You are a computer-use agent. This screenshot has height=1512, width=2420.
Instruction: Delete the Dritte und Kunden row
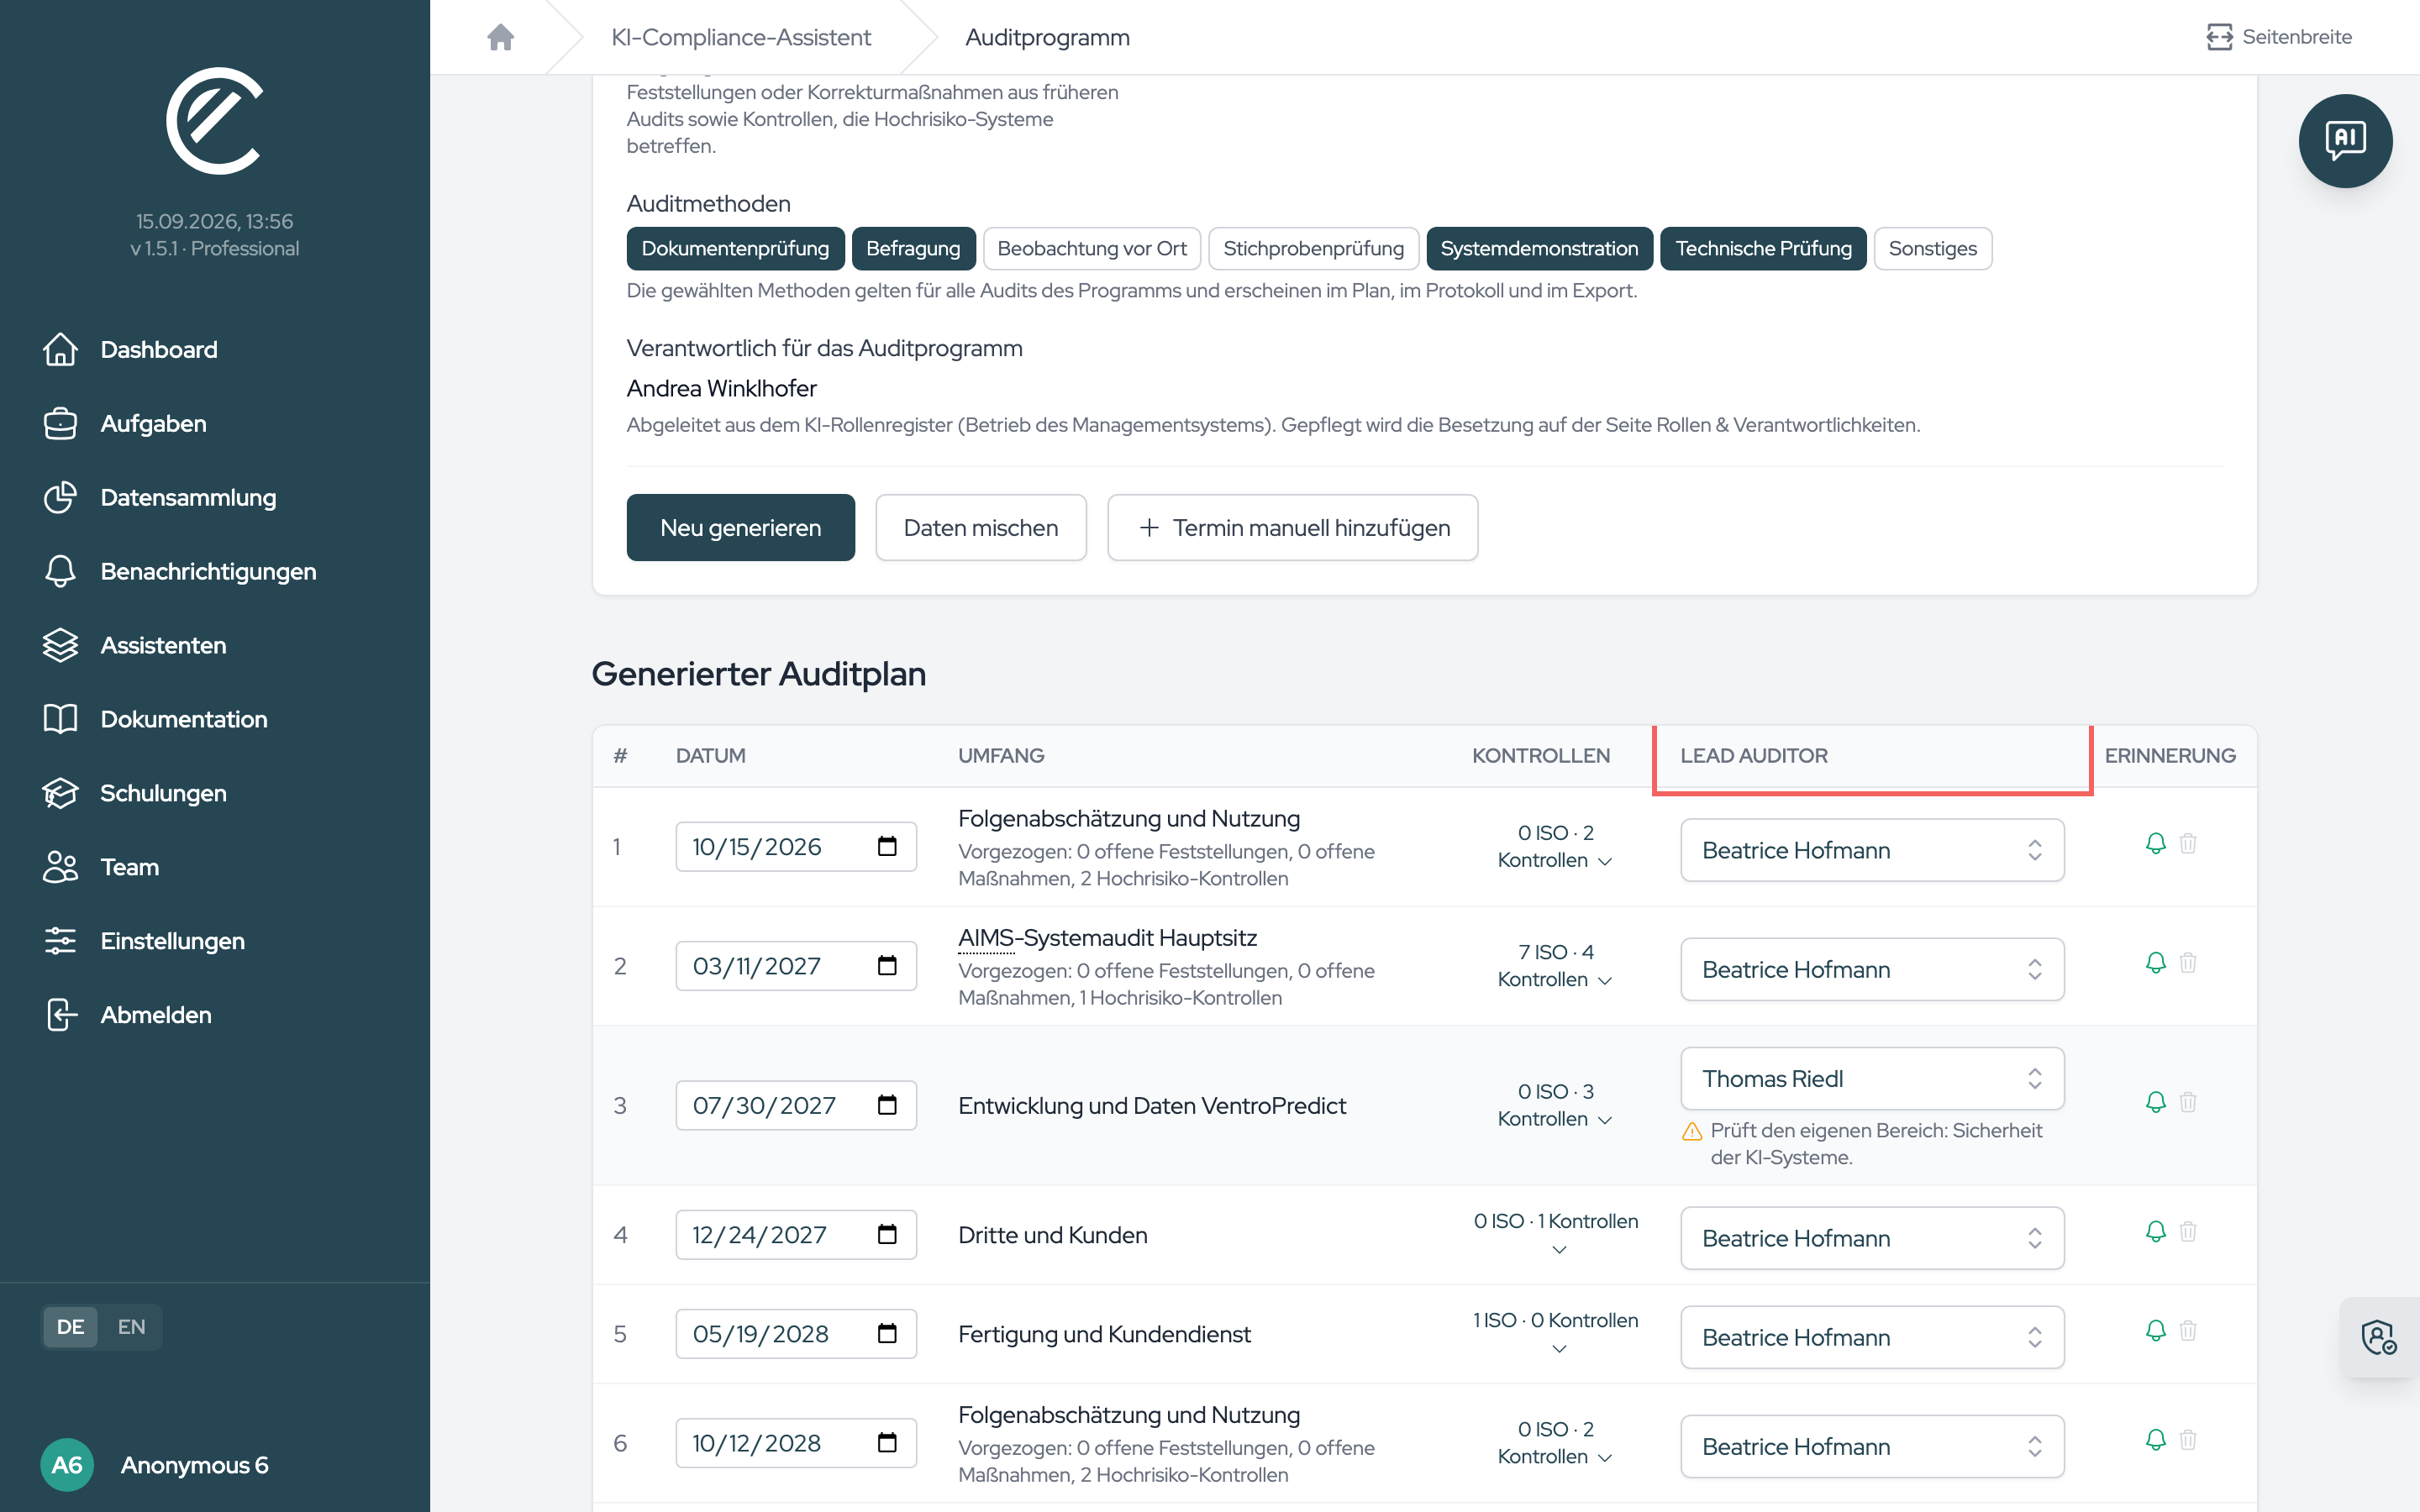(2188, 1231)
